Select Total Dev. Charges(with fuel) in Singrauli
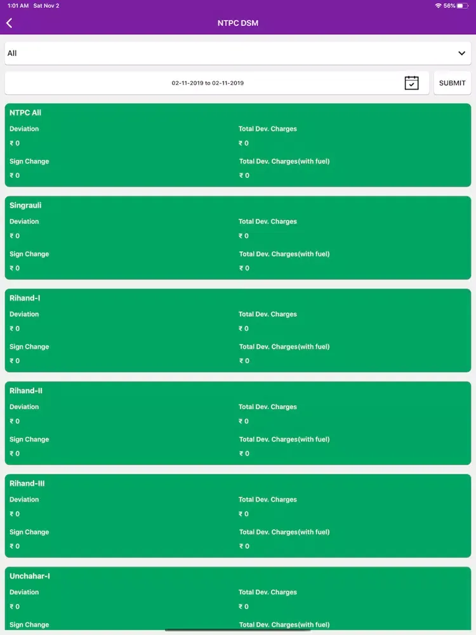Screen dimensions: 476x635 [x=284, y=254]
